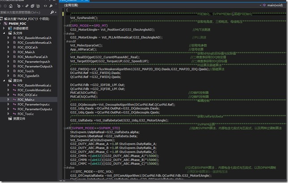Viewport: 288px width, 183px height.
Task: Collapse the #else block above DTC_MODE
Action: [65, 168]
